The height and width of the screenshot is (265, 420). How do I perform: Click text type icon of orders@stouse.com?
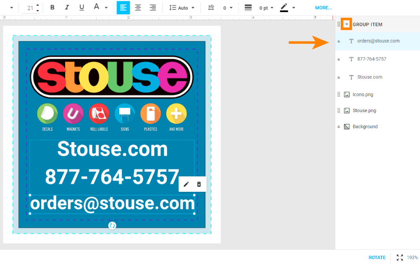click(351, 41)
